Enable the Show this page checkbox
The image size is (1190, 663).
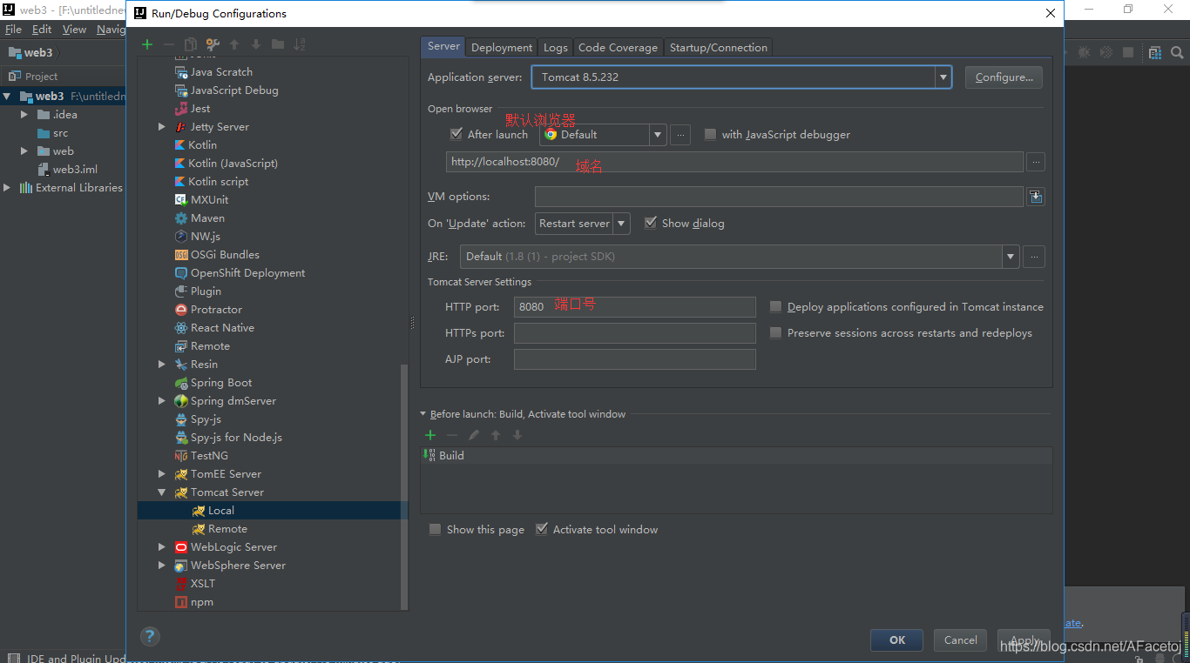click(x=435, y=529)
